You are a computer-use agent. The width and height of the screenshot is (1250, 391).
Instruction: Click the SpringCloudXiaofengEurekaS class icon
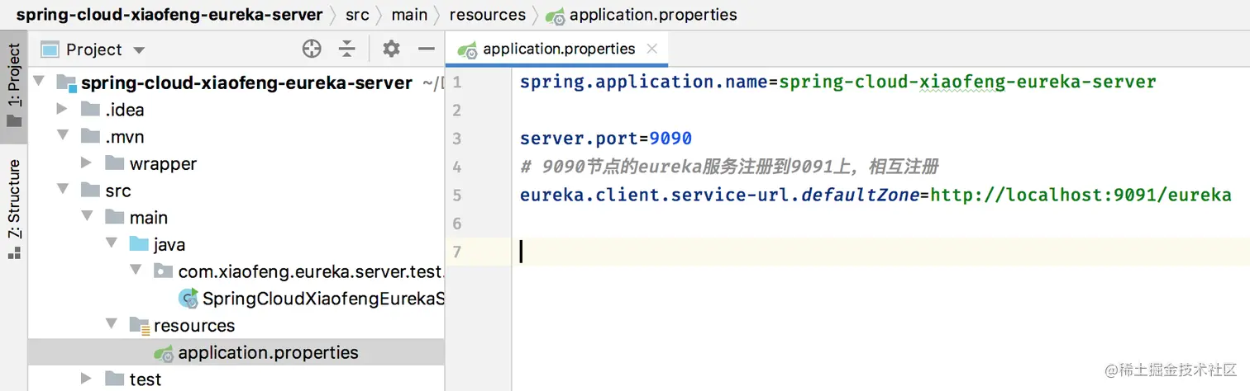(188, 299)
